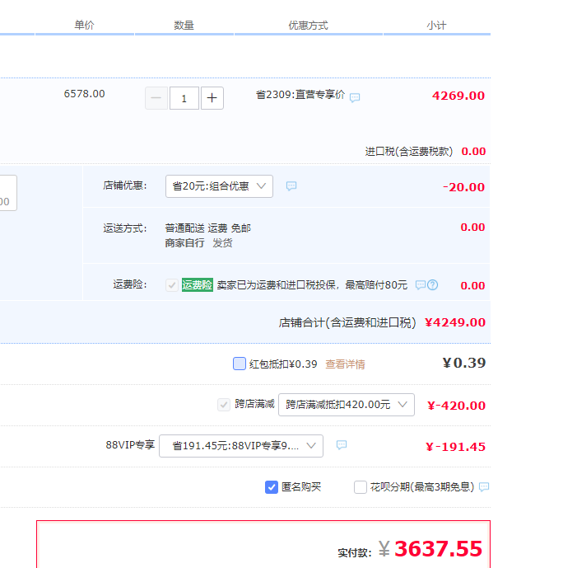Open the 店铺优惠 省20元 dropdown

click(219, 186)
